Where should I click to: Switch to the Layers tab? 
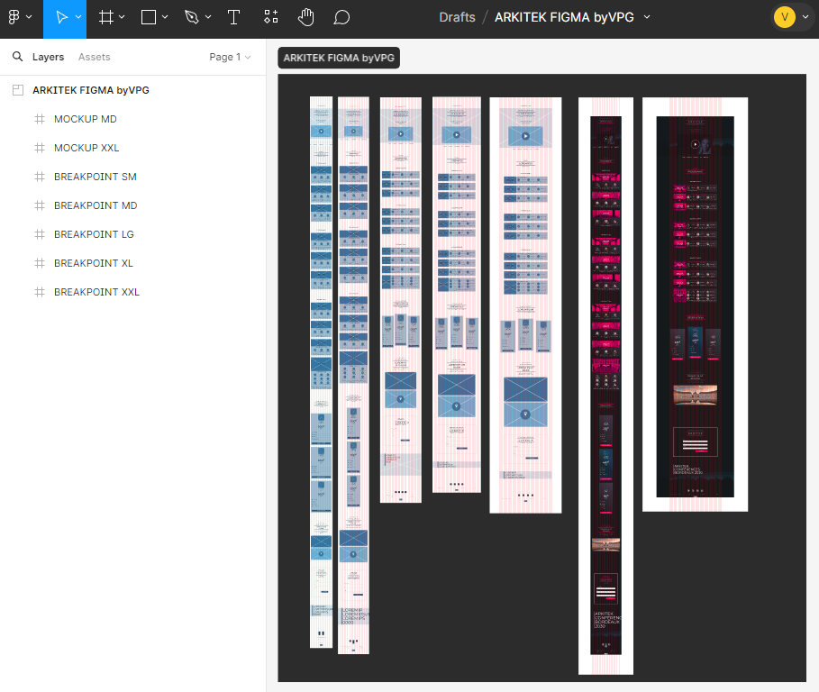[x=48, y=57]
